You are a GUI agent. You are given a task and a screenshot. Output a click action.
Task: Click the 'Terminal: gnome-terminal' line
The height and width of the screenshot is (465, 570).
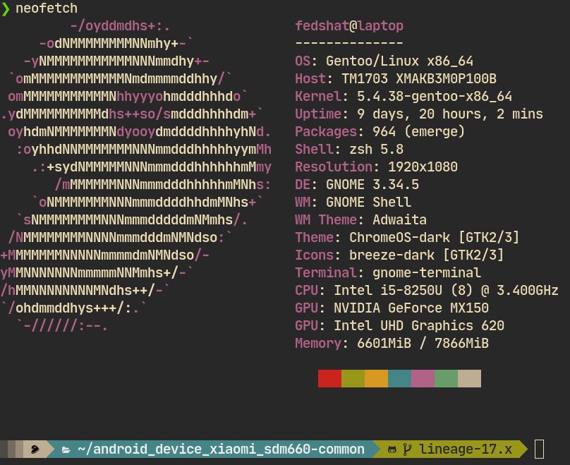pos(388,272)
